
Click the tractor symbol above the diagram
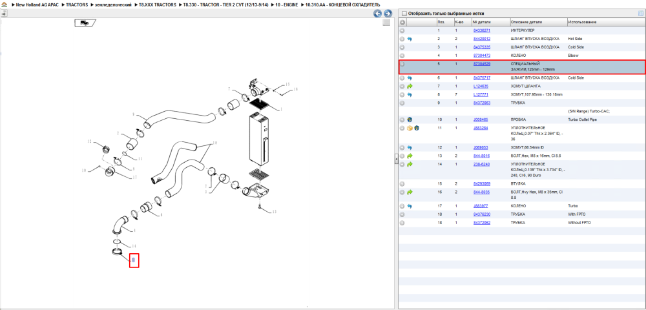tap(85, 23)
